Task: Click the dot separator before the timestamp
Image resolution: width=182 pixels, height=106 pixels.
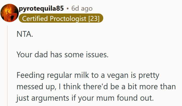Action: [67, 9]
